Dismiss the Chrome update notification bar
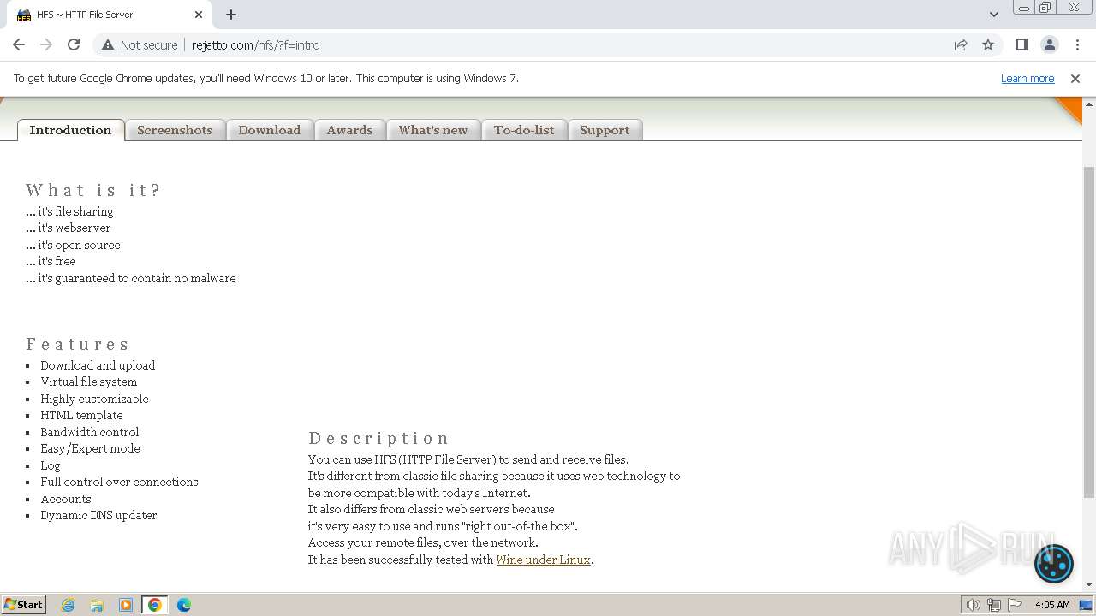Image resolution: width=1096 pixels, height=616 pixels. click(x=1075, y=78)
